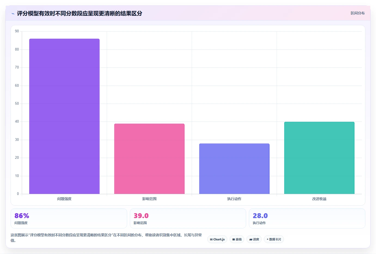Select the 86% 问题强度 stat card
Screen dimensions: 376x254
pyautogui.click(x=69, y=218)
